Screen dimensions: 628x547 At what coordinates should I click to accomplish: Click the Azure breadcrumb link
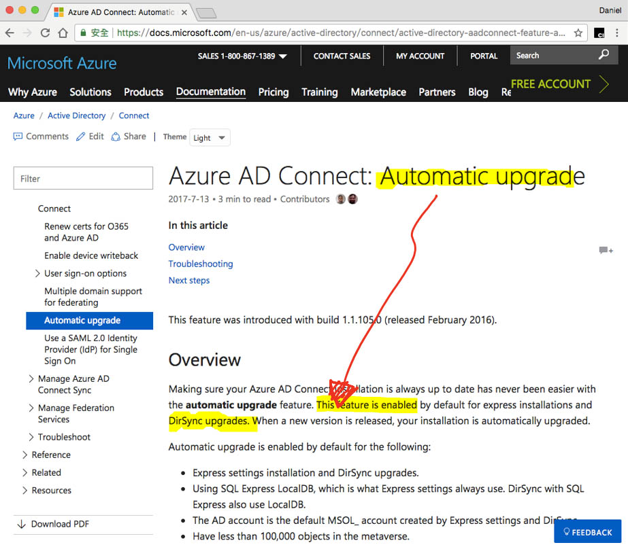[24, 116]
